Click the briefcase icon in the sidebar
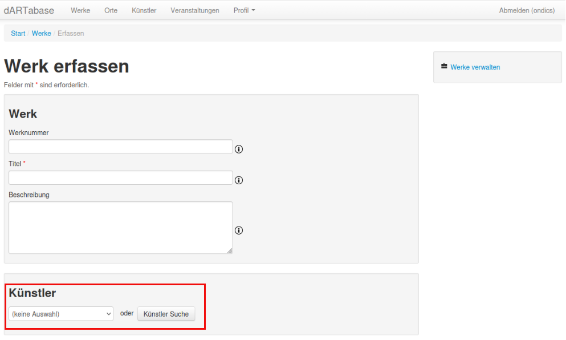 (x=444, y=67)
